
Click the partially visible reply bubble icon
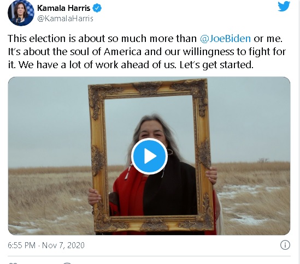(x=67, y=263)
